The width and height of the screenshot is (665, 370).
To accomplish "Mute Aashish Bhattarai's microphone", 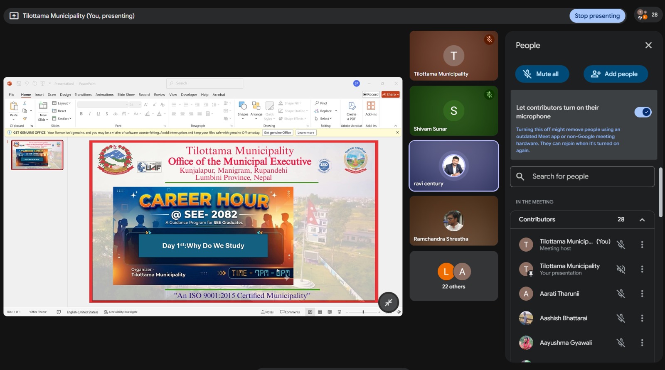I will [x=621, y=318].
